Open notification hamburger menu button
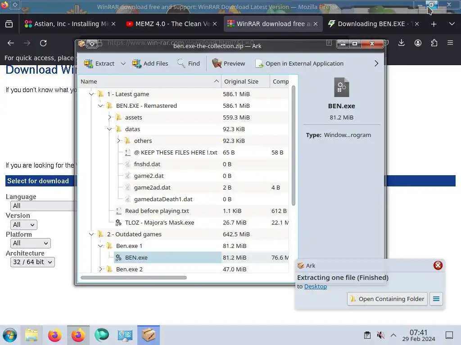Screen dimensions: 461x345 pos(436,299)
